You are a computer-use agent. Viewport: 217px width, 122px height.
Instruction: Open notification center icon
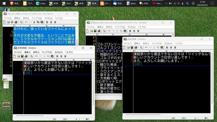[x=212, y=3]
